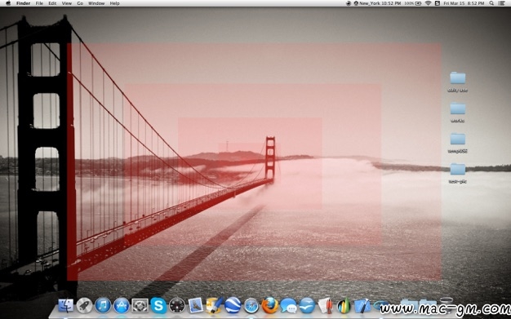This screenshot has width=511, height=319.
Task: Open Google Earth in the dock
Action: (x=233, y=306)
